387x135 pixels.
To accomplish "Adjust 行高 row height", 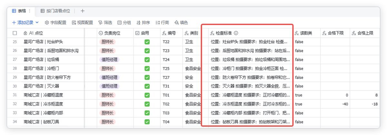I will pyautogui.click(x=162, y=22).
